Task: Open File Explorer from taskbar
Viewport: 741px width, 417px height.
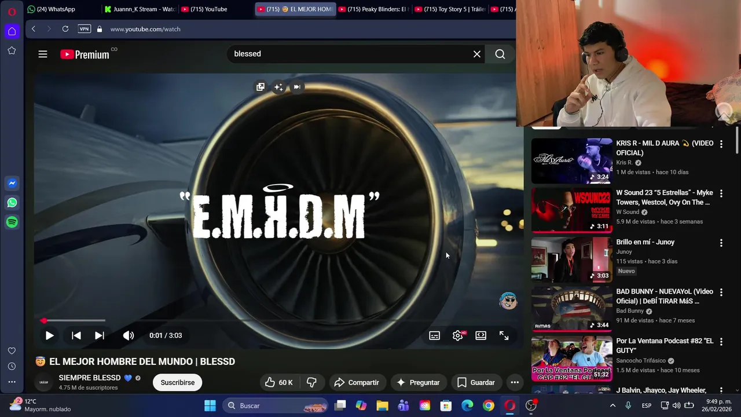Action: pos(382,405)
